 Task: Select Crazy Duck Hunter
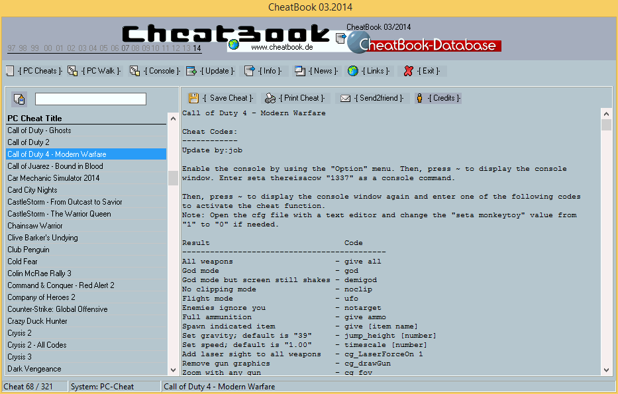point(87,321)
